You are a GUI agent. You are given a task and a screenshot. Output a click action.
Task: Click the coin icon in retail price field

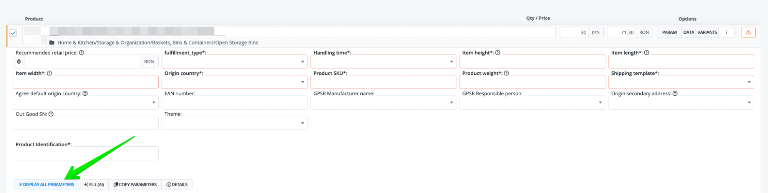point(19,62)
